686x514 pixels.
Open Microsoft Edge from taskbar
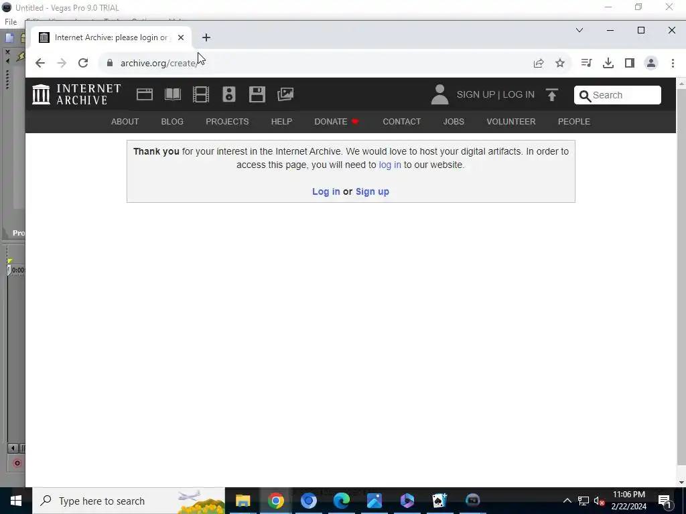pos(341,501)
